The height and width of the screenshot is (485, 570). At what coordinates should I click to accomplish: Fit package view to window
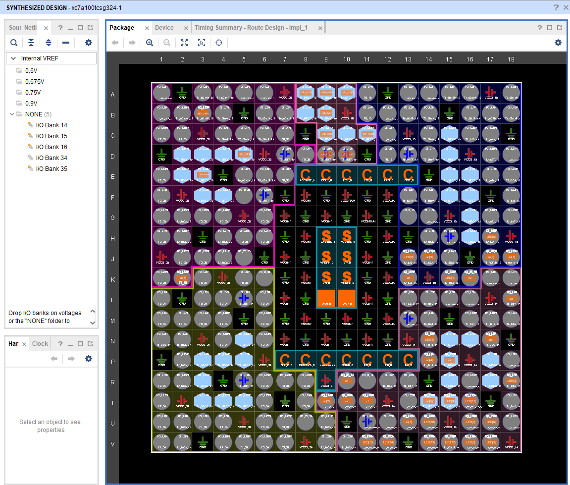pyautogui.click(x=184, y=43)
